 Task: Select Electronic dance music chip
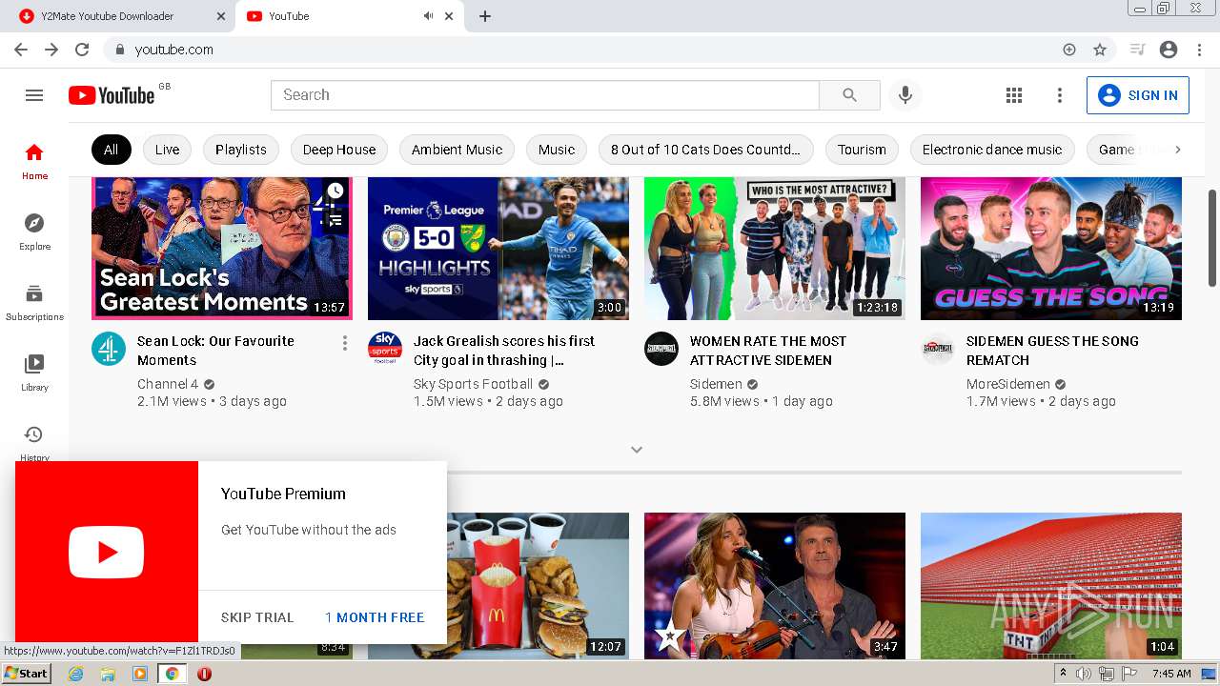coord(992,150)
